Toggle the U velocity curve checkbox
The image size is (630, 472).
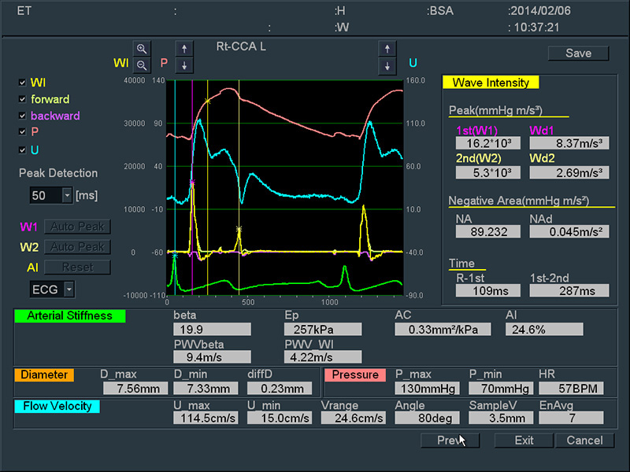tap(22, 149)
